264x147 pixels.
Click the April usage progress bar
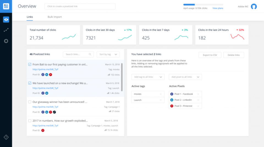(x=203, y=5)
